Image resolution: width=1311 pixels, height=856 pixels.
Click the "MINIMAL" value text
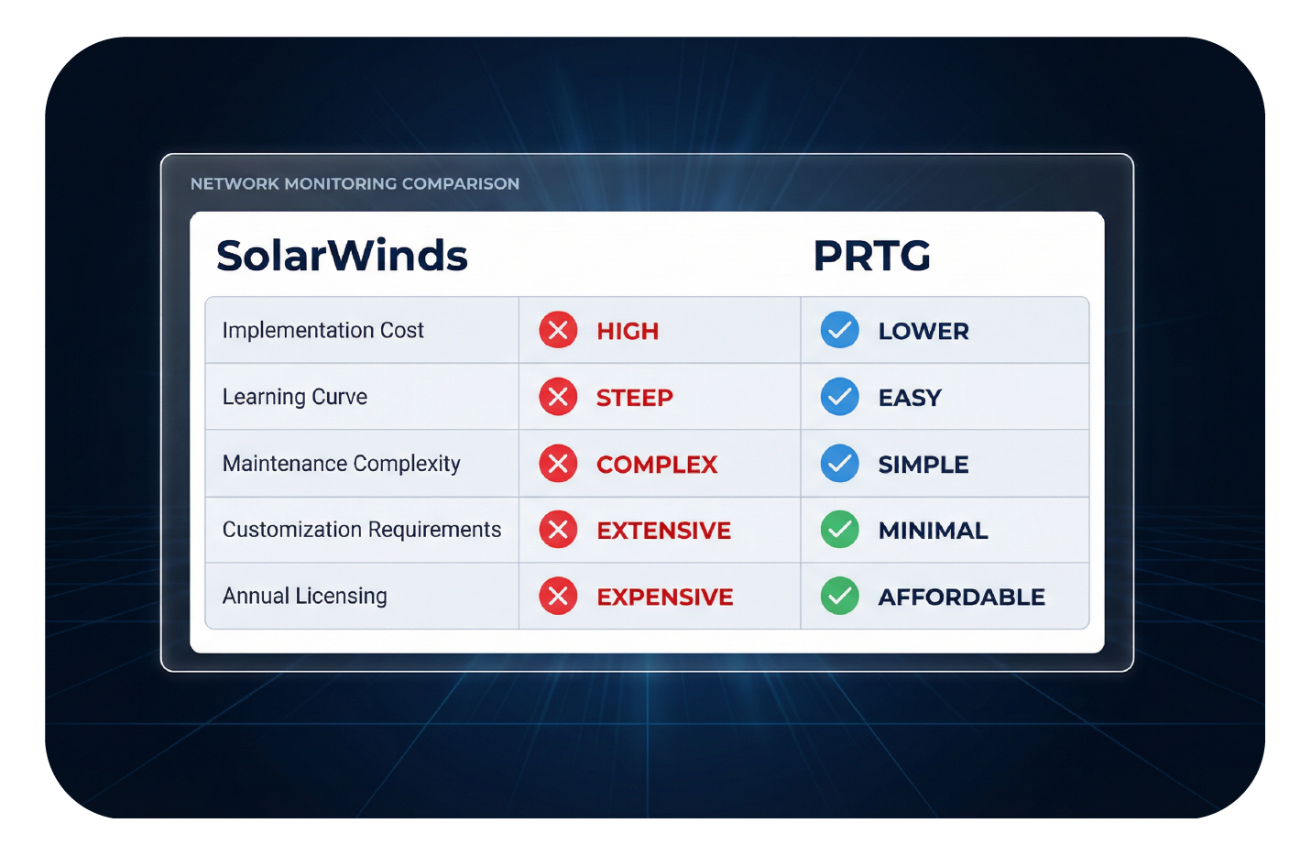[934, 531]
